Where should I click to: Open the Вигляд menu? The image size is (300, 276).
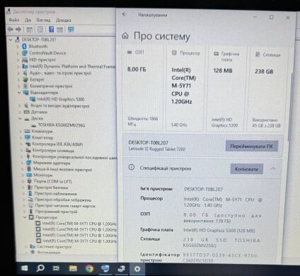click(43, 21)
